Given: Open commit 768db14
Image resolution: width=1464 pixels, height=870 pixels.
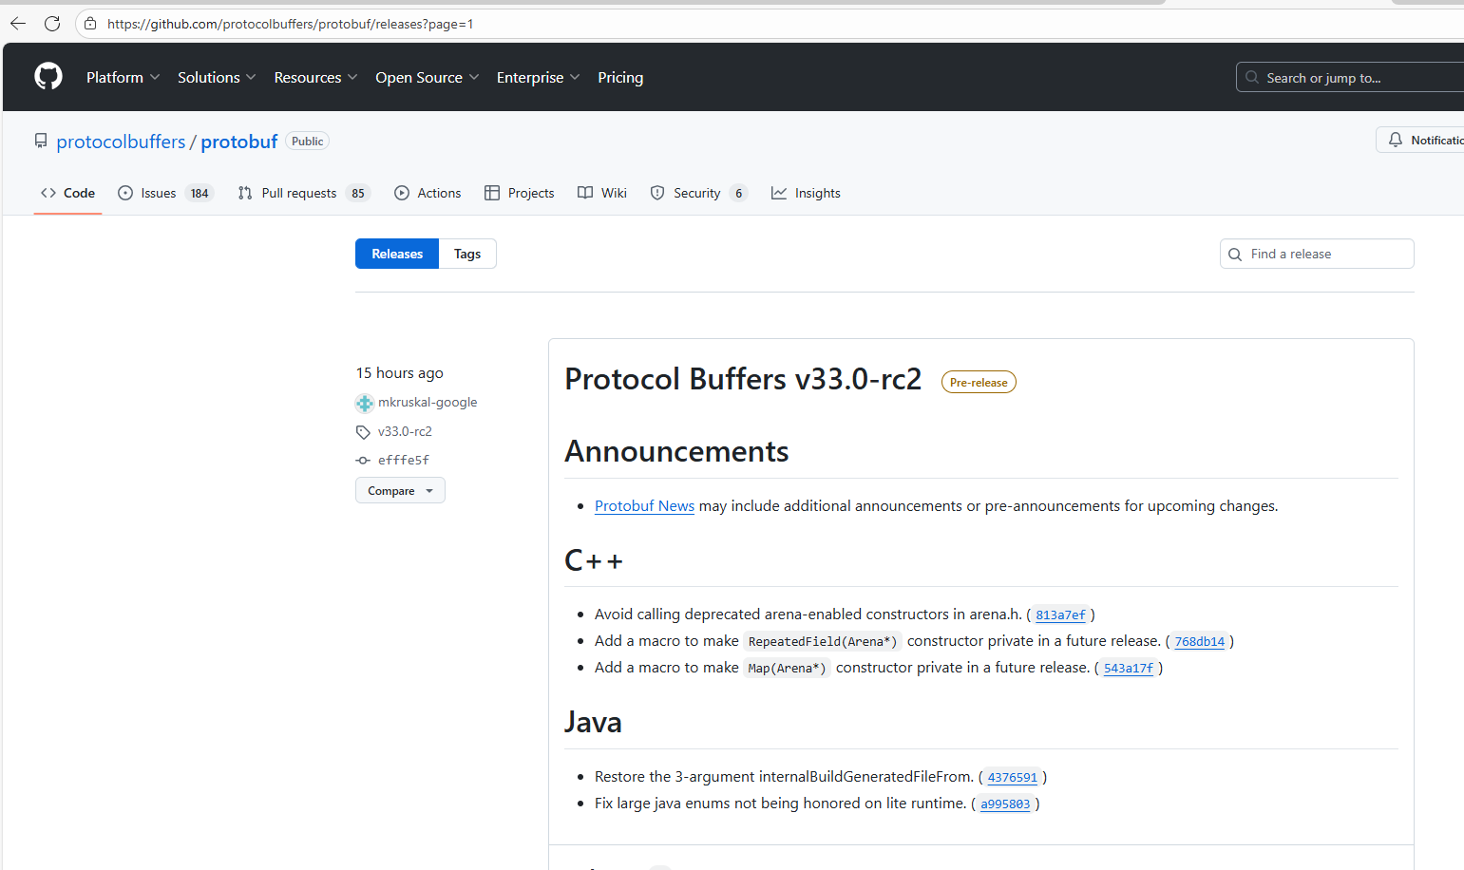Looking at the screenshot, I should (1199, 642).
